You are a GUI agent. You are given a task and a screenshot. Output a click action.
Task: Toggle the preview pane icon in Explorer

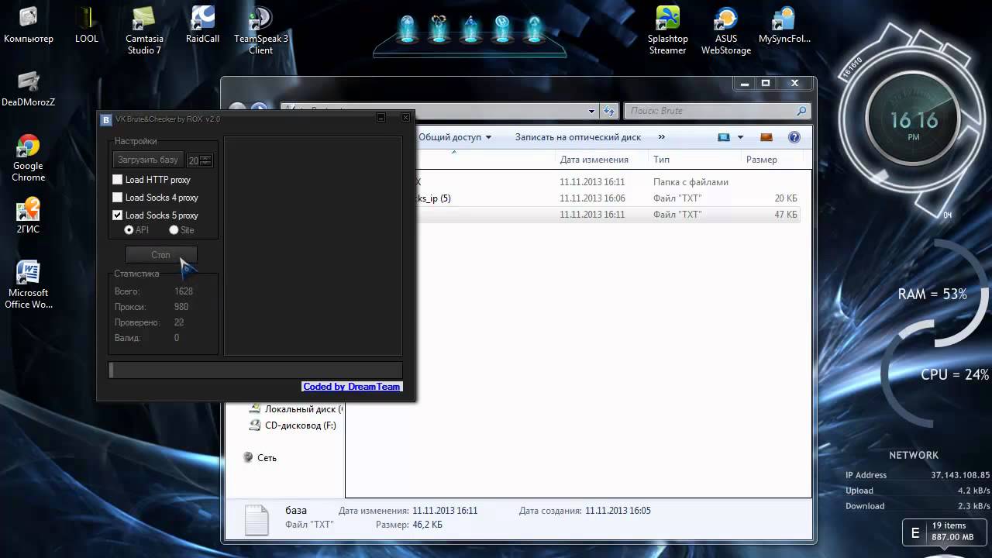[766, 137]
